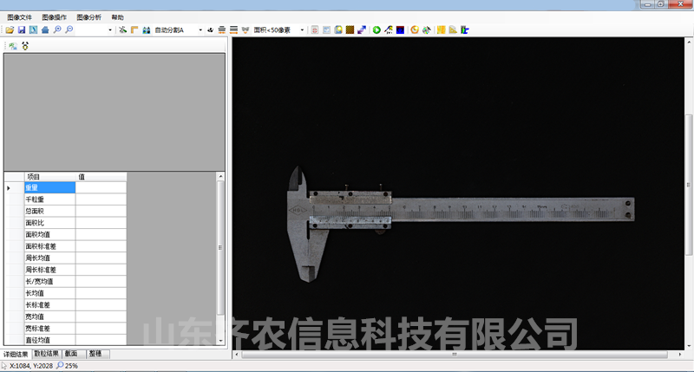Click the yellow light bulb picture icon
694x372 pixels.
(x=338, y=29)
